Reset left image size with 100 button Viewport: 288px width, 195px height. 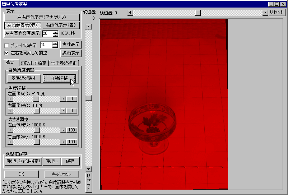point(72,130)
